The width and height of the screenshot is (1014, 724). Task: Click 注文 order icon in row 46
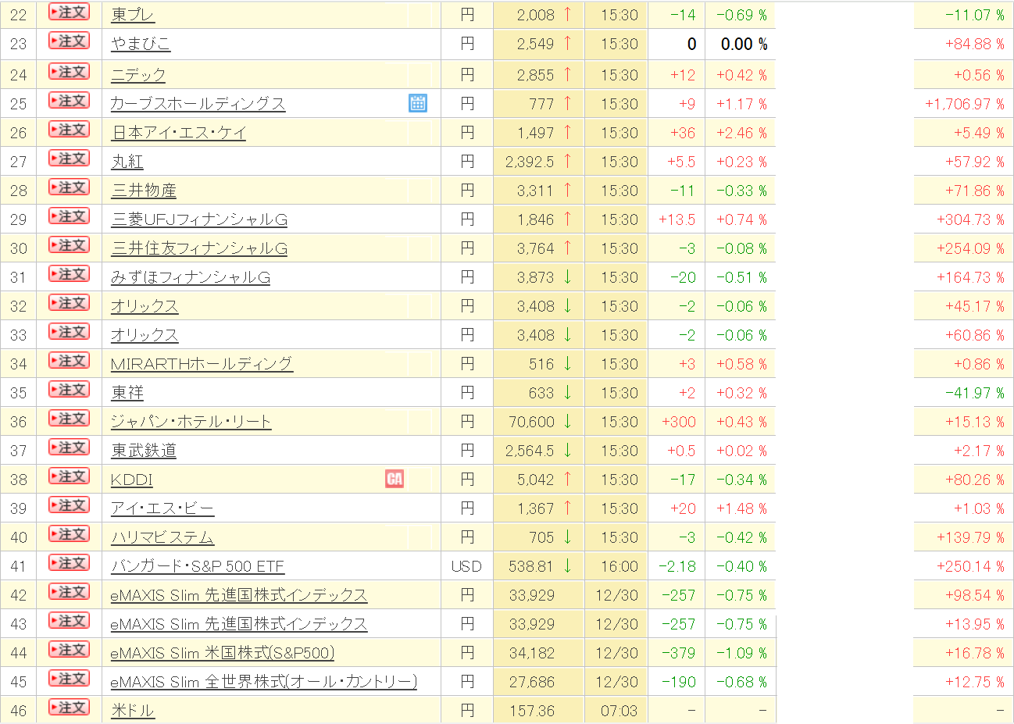pyautogui.click(x=70, y=708)
